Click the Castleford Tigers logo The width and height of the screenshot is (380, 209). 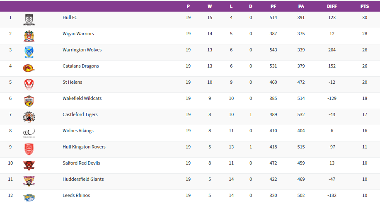(x=29, y=117)
